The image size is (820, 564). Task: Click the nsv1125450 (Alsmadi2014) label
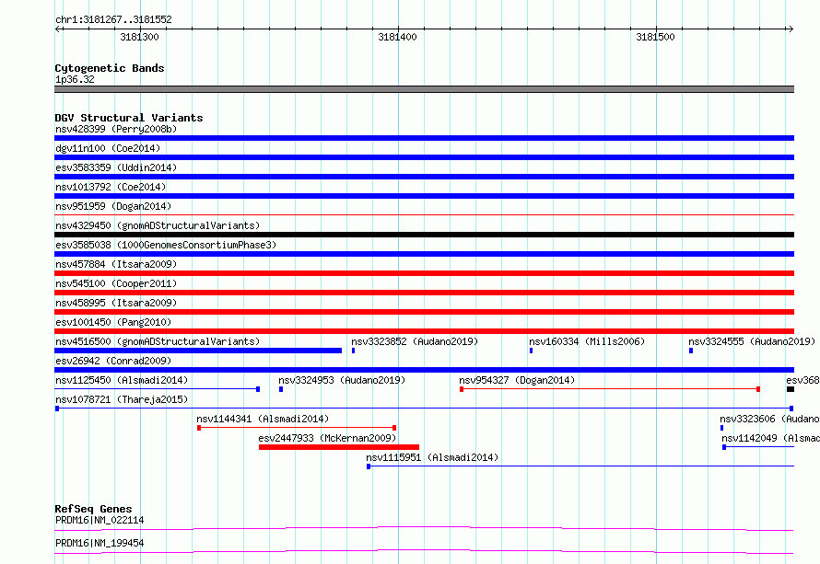pos(122,380)
